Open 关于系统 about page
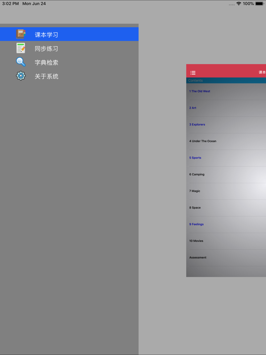Viewport: 266px width, 355px height. pos(46,76)
